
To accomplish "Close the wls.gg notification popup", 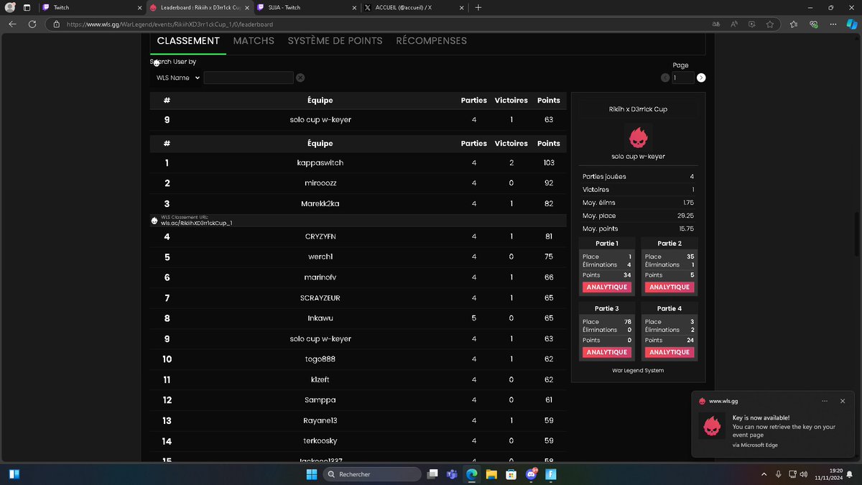I will (843, 401).
